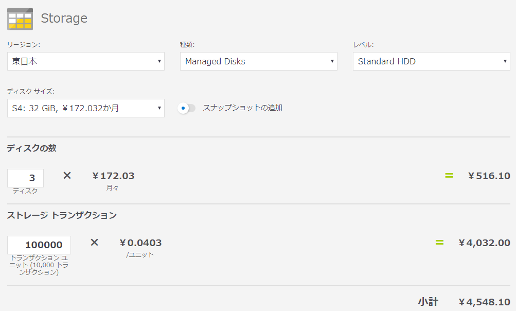Click the green equals sign before ¥516.10
The width and height of the screenshot is (516, 311).
(x=449, y=176)
